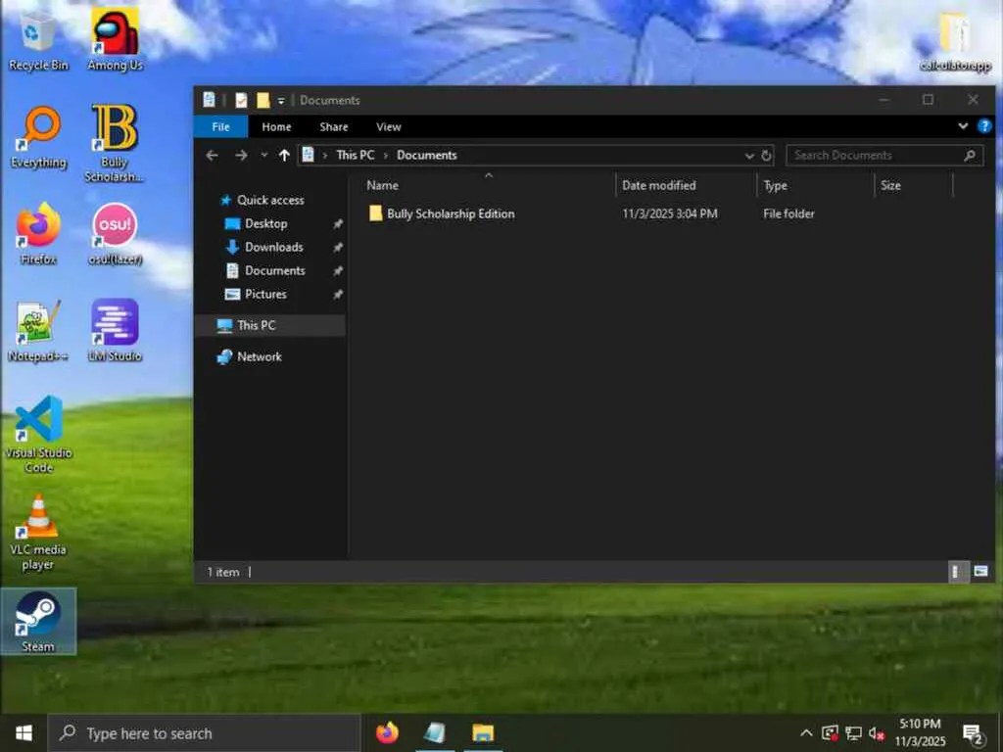Select the Firefox desktop shortcut

coord(38,234)
